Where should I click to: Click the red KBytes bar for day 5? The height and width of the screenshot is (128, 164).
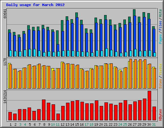pos(29,114)
